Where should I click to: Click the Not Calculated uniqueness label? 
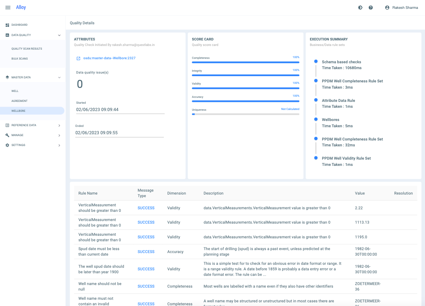pos(290,109)
